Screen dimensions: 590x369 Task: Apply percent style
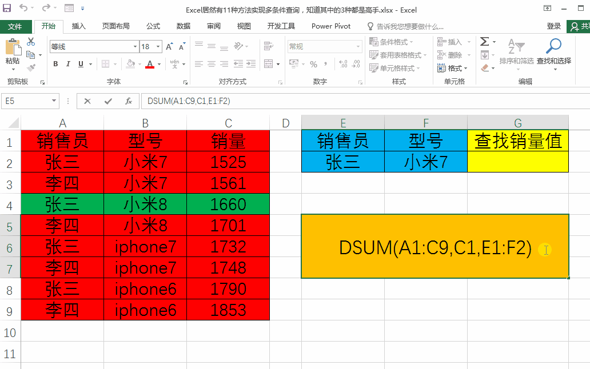[313, 64]
